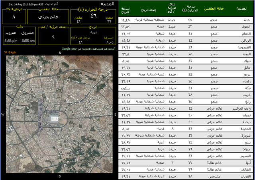
Task: Click the "مشمس" weather cell for القريات
Action: click(214, 176)
